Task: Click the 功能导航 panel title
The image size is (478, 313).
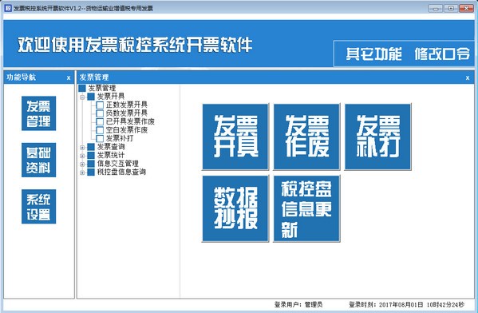Action: [21, 77]
